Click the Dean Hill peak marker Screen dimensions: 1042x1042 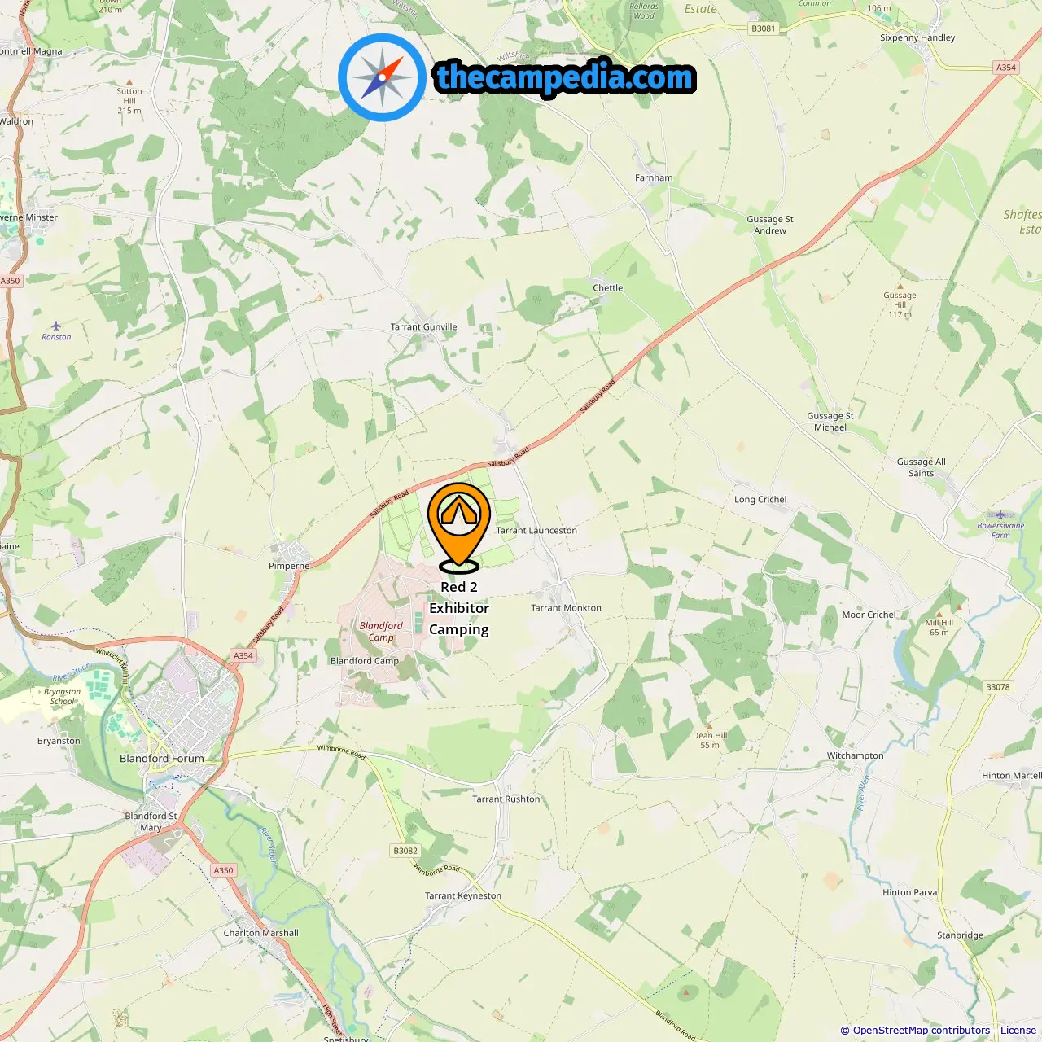710,726
